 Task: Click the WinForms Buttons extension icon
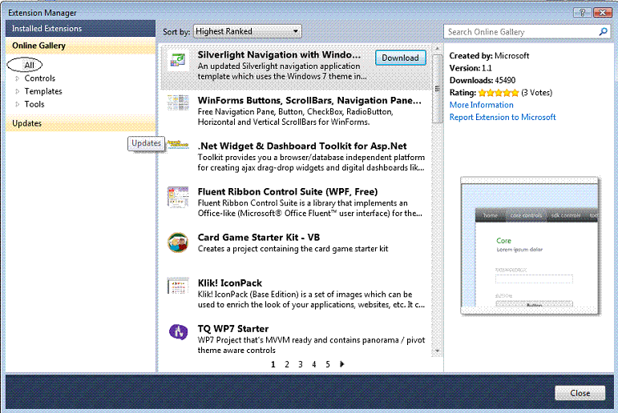(x=178, y=102)
